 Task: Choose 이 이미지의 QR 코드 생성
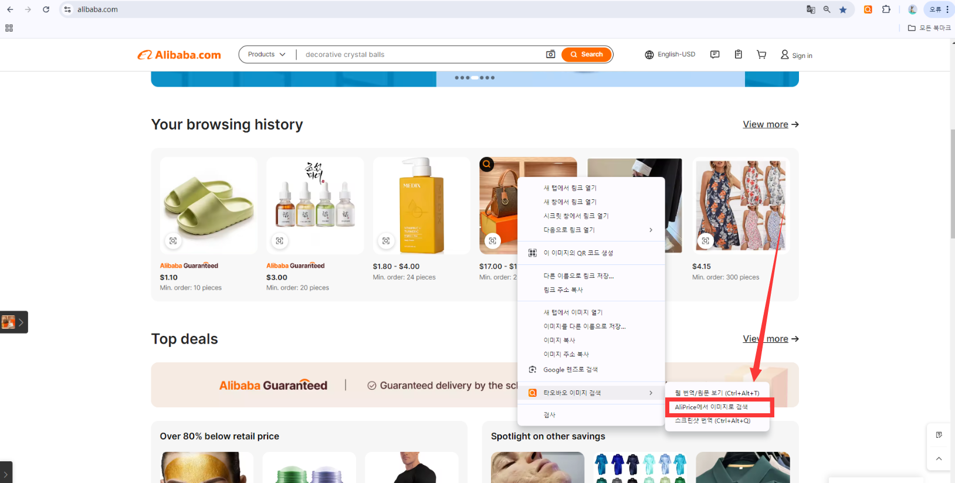[x=591, y=253]
